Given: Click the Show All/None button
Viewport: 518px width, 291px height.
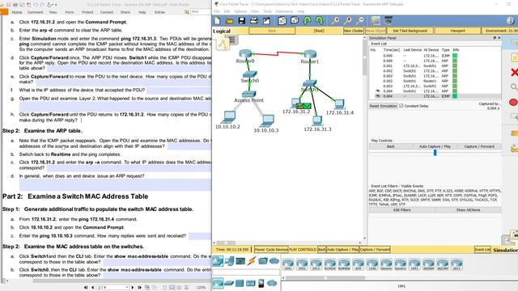Looking at the screenshot, I should (468, 210).
